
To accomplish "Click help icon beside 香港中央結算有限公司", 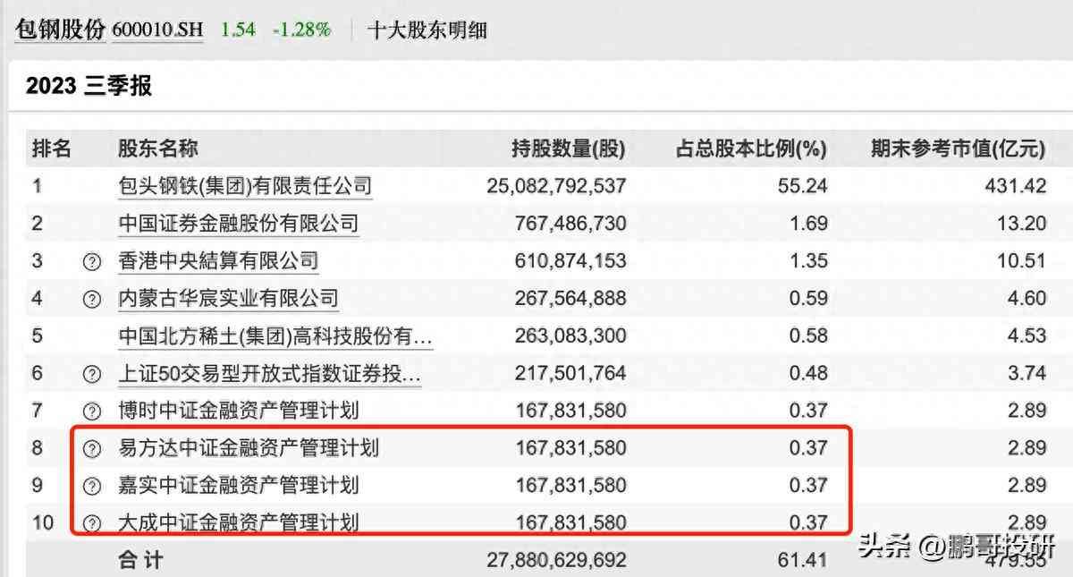I will tap(91, 262).
